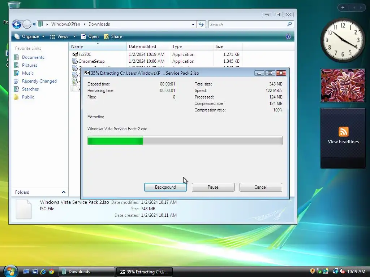The width and height of the screenshot is (370, 277).
Task: Switch to the 35% Extracting taskbar button
Action: [x=145, y=272]
